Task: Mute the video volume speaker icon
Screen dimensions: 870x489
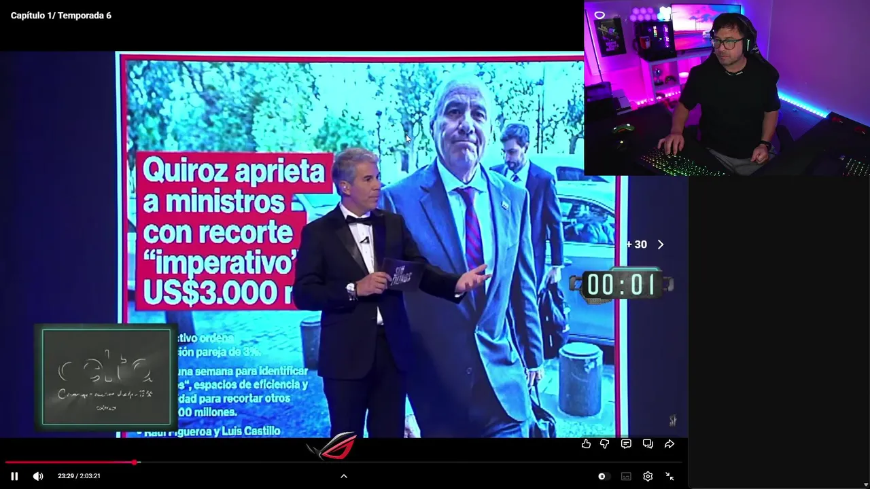Action: click(x=38, y=476)
